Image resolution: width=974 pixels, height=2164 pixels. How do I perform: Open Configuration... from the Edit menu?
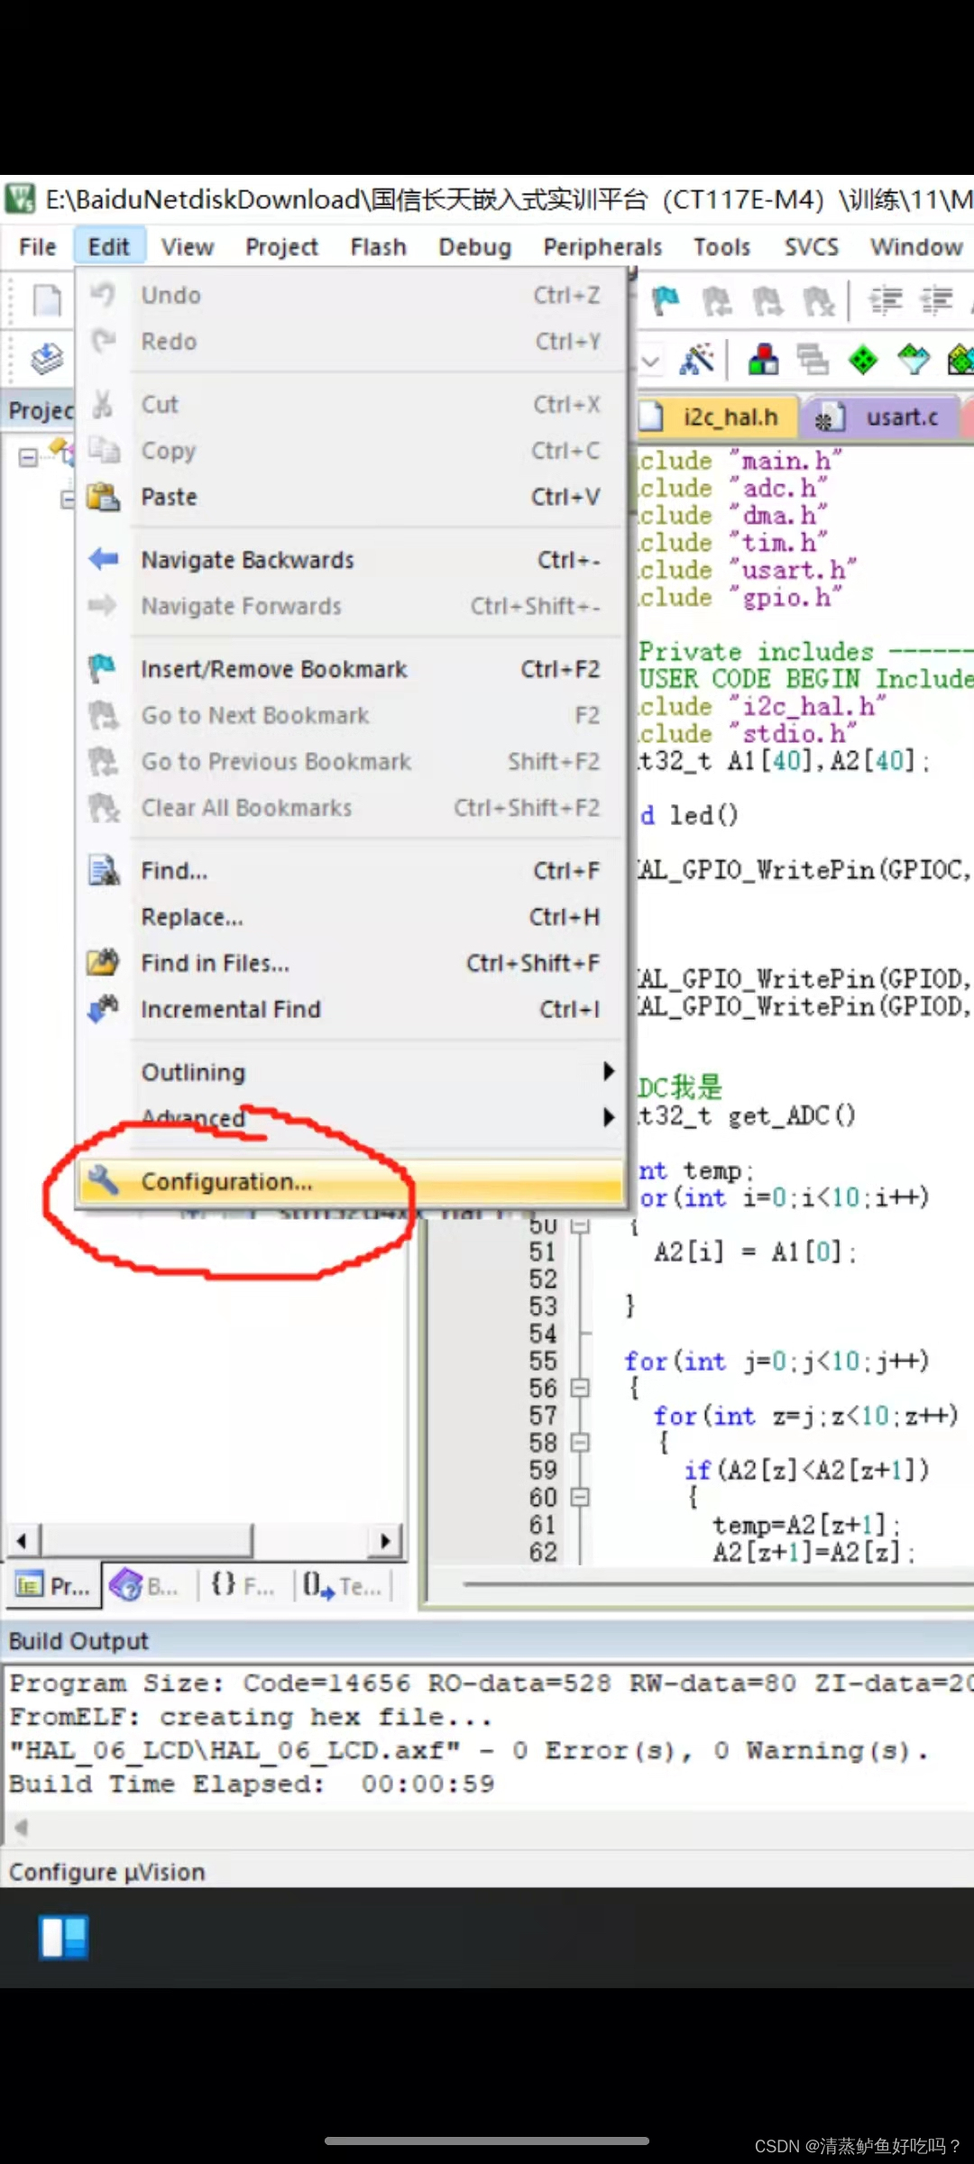coord(352,1181)
